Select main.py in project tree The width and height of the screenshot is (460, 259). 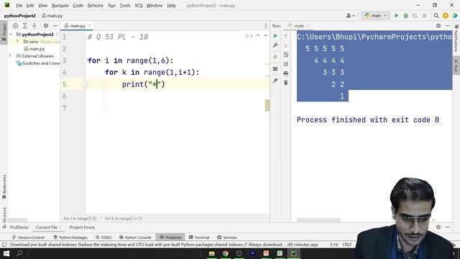(34, 49)
